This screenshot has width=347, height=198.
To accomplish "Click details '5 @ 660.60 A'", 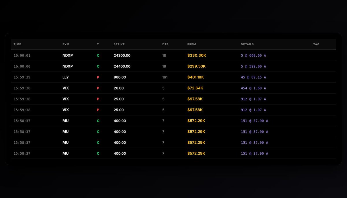I will point(253,55).
